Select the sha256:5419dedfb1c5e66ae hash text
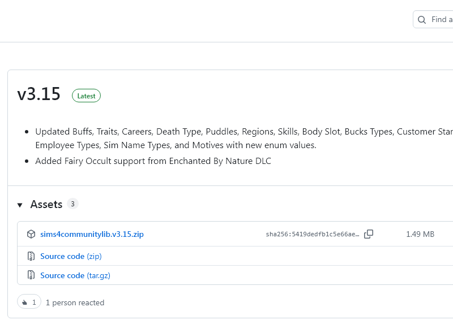The height and width of the screenshot is (333, 453). 313,234
